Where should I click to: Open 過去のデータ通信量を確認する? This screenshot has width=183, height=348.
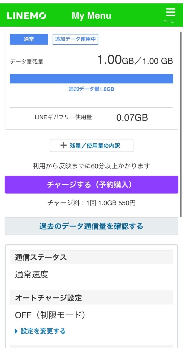tap(91, 226)
